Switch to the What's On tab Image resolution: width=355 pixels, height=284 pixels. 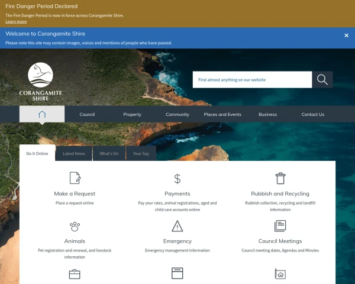click(109, 153)
